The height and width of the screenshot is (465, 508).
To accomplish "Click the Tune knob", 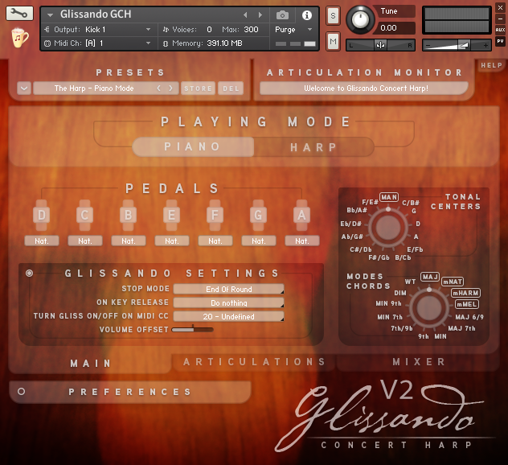I will (x=360, y=19).
